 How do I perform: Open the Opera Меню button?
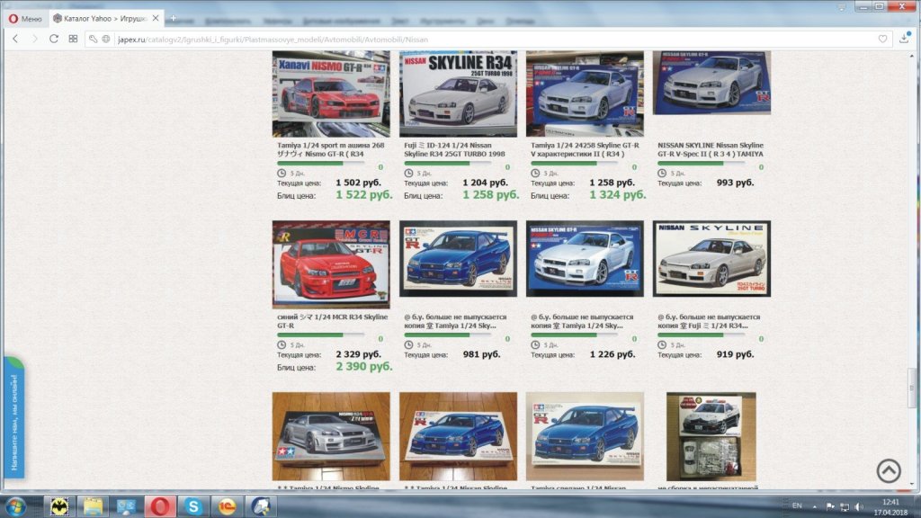25,18
